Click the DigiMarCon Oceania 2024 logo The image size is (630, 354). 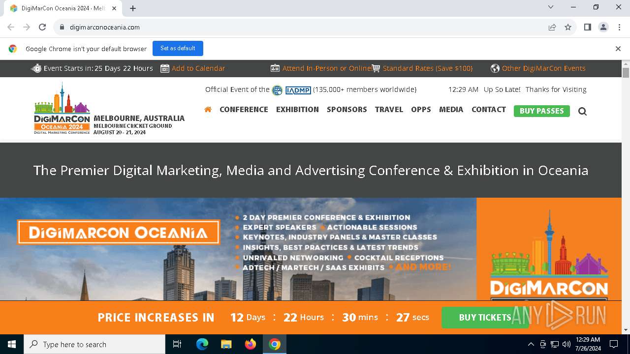(x=62, y=109)
